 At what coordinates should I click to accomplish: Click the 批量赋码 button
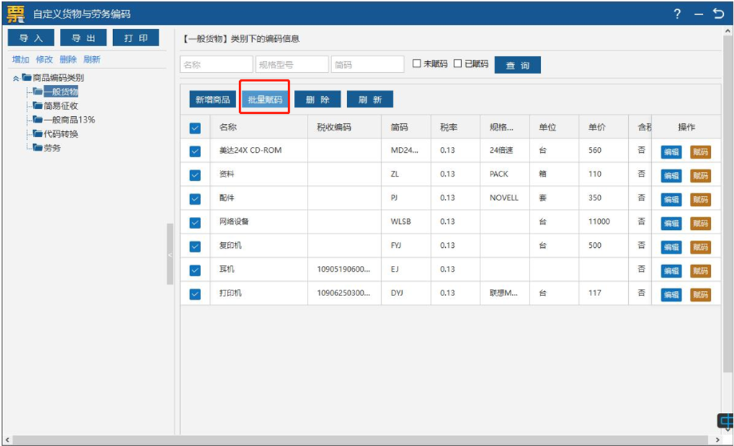coord(264,99)
